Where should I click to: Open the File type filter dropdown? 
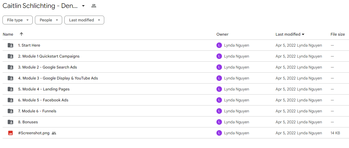18,20
